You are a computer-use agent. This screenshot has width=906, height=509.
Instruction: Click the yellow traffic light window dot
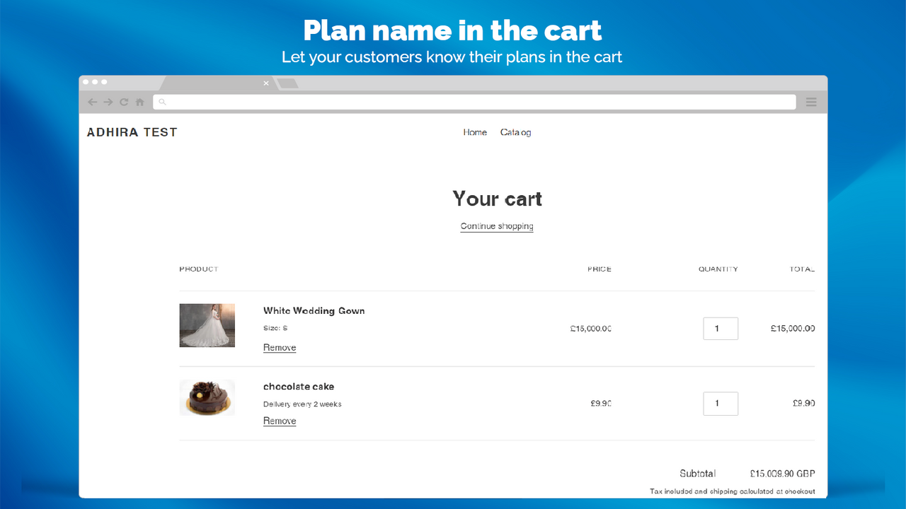pyautogui.click(x=96, y=81)
